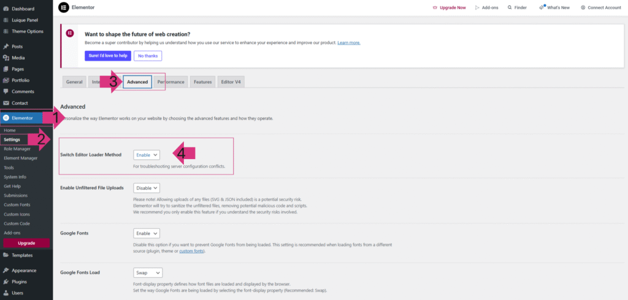The height and width of the screenshot is (300, 628).
Task: Click the Elementor badge icon in notice banner
Action: pyautogui.click(x=70, y=33)
